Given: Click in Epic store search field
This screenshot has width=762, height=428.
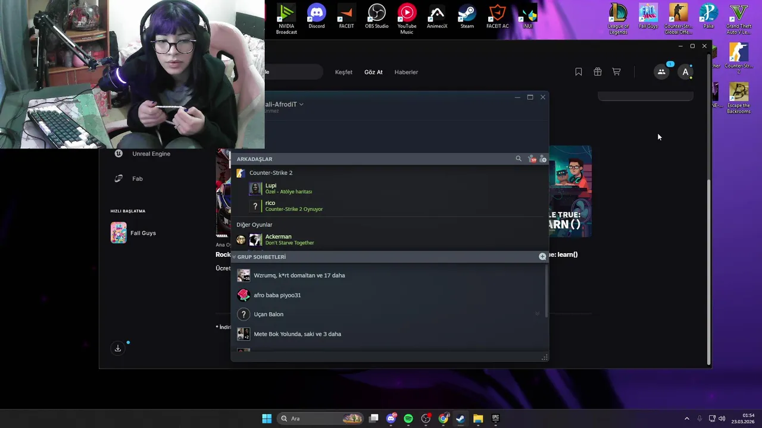Looking at the screenshot, I should coord(294,72).
